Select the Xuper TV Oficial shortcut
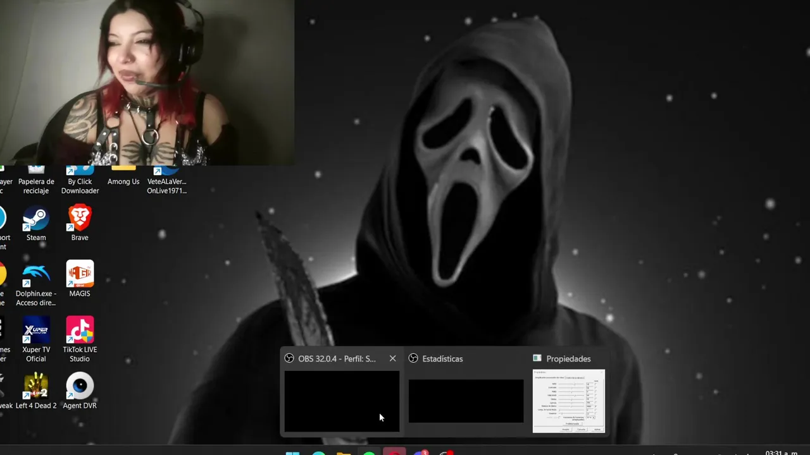810x455 pixels. coord(36,340)
